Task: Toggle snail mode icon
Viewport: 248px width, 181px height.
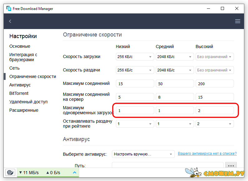Action: pos(10,173)
